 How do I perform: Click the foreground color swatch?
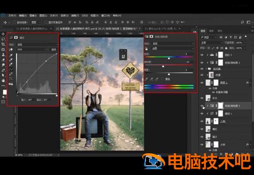[x=5, y=92]
